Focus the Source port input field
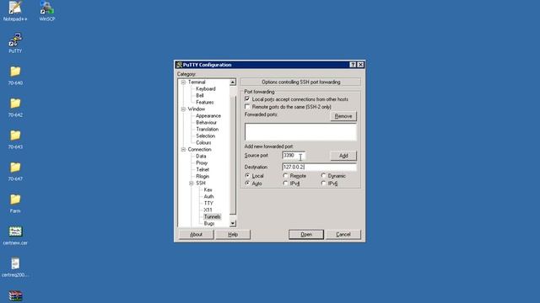Viewport: 540px width, 303px height. 294,156
